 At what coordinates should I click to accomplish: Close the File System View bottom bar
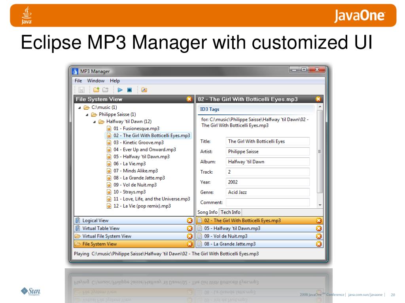(x=189, y=244)
